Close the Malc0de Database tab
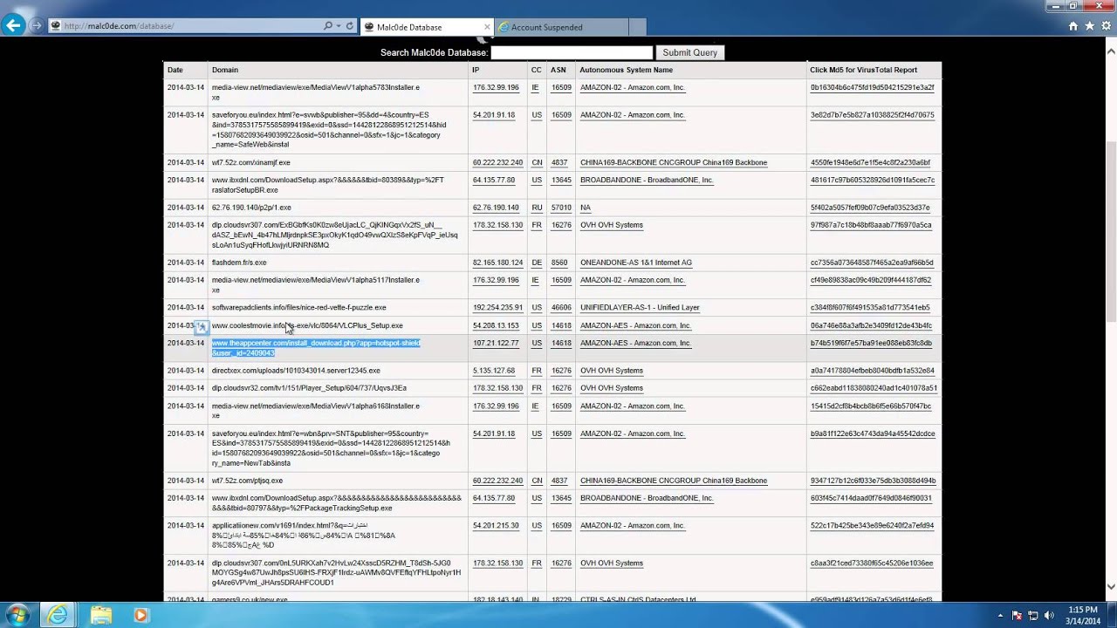1117x628 pixels. pos(485,27)
